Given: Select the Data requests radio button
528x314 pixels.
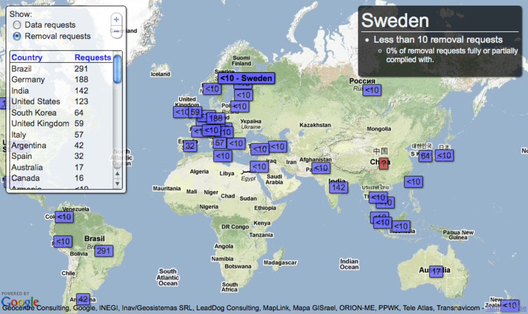Looking at the screenshot, I should [x=17, y=25].
